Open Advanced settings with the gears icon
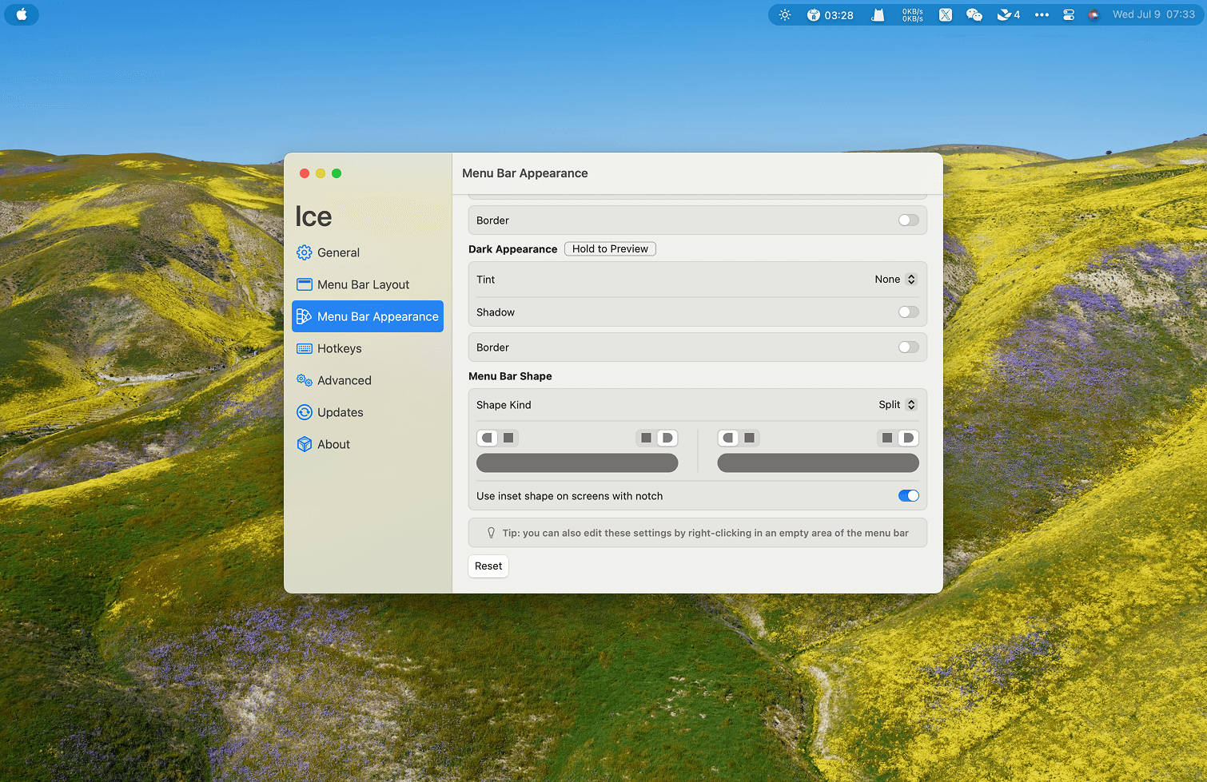1207x782 pixels. 305,380
